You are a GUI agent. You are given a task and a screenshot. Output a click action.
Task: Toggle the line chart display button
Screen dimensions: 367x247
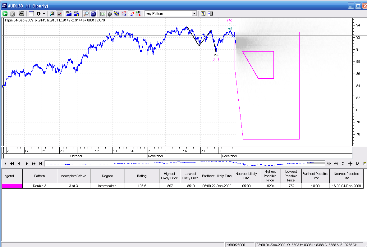59,14
